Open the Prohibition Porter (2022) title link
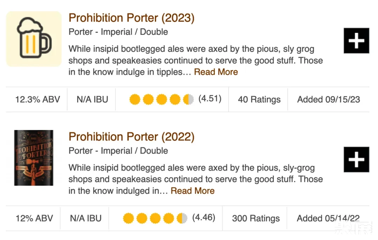The image size is (378, 240). click(131, 137)
